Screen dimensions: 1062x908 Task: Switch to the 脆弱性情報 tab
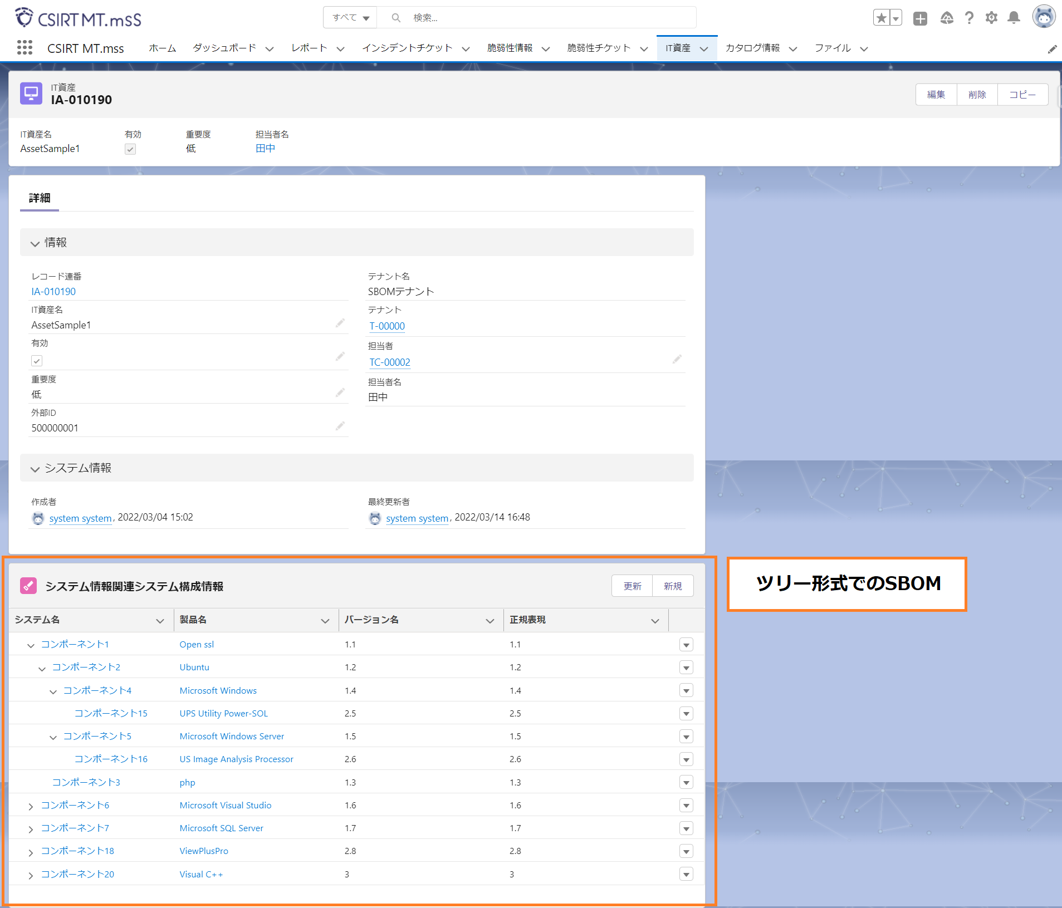[510, 48]
